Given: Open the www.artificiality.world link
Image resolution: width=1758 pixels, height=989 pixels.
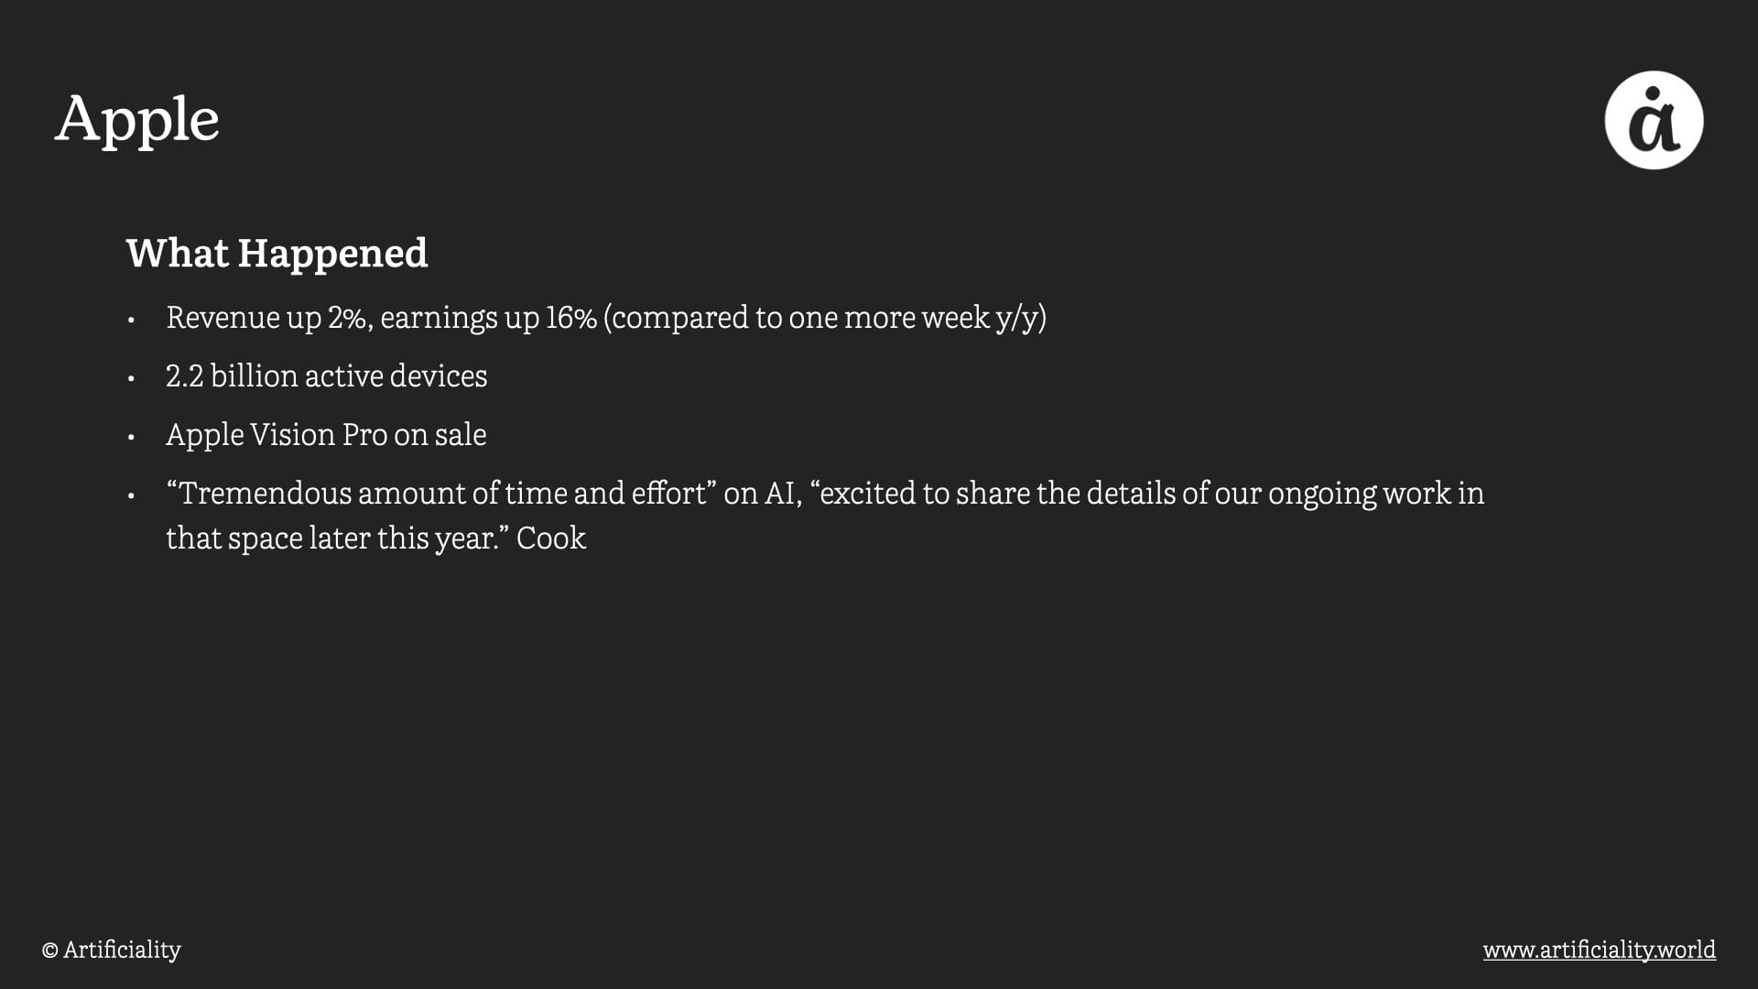Looking at the screenshot, I should pos(1599,950).
